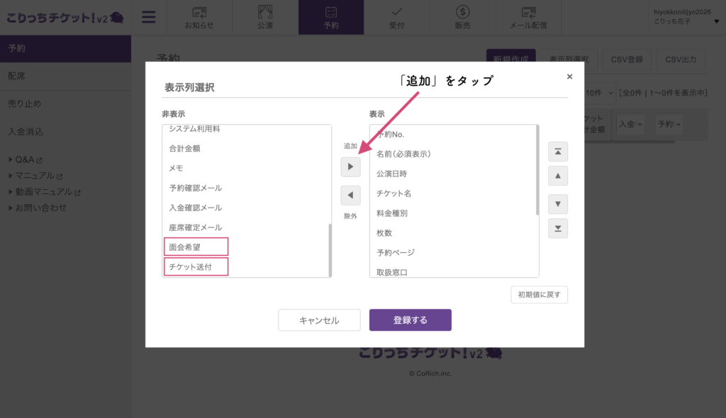Move selected column down one
Image resolution: width=726 pixels, height=418 pixels.
coord(558,204)
